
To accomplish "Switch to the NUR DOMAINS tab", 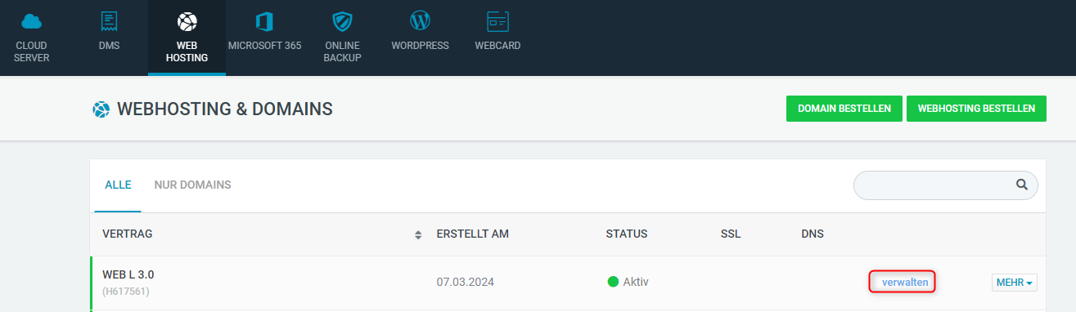I will [x=192, y=185].
